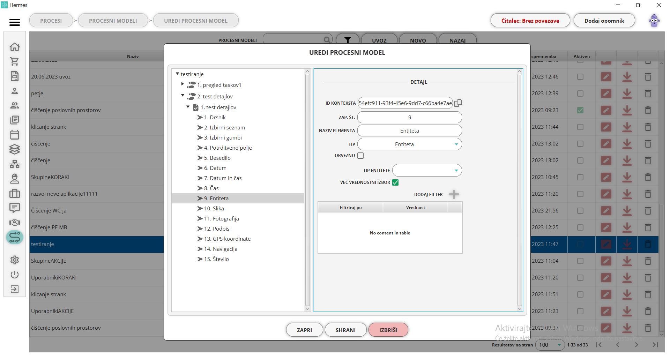Click the detail panel vertical scrollbar
This screenshot has height=359, width=670.
coord(520,190)
